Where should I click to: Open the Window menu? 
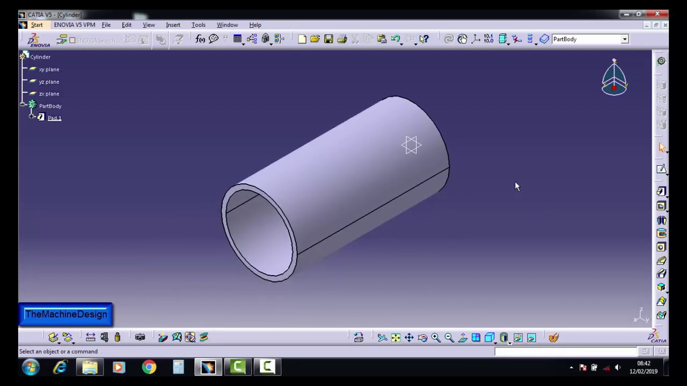pos(227,25)
